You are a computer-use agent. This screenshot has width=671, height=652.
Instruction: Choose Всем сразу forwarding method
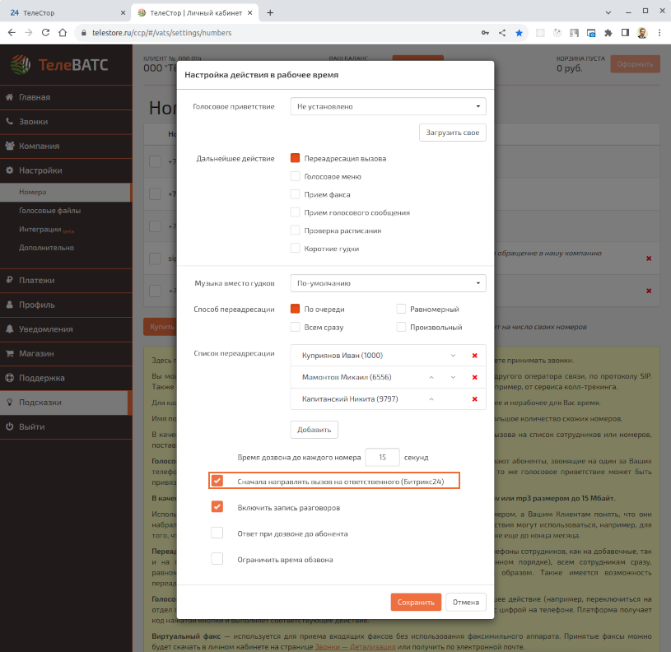pyautogui.click(x=295, y=327)
